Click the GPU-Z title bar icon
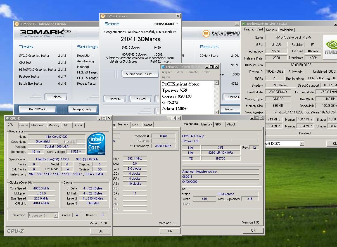 pos(244,24)
